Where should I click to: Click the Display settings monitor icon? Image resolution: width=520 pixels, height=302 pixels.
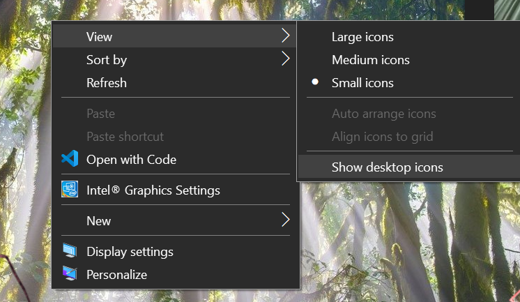69,251
